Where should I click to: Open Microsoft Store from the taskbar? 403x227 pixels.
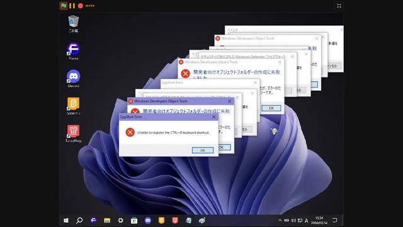134,221
